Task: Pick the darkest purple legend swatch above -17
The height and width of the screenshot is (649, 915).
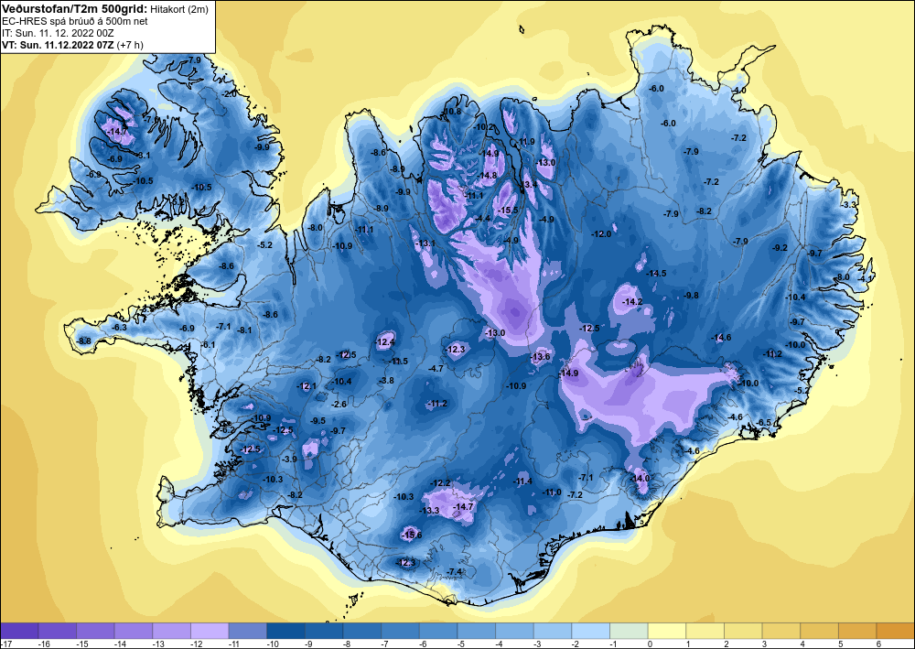Action: pos(19,631)
